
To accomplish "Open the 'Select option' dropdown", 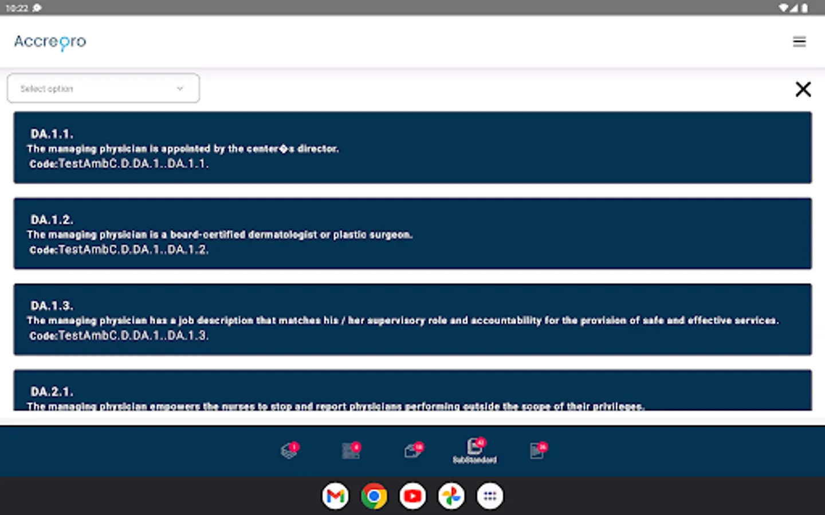I will (104, 88).
